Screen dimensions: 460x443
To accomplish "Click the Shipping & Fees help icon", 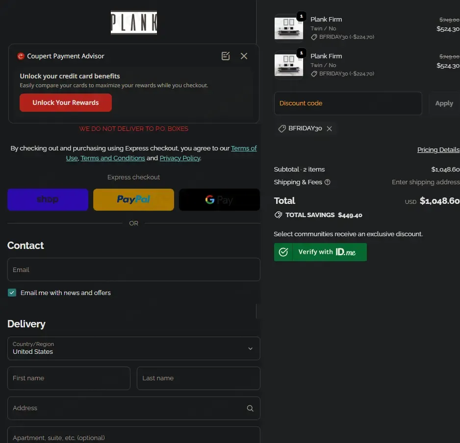I will pos(328,182).
